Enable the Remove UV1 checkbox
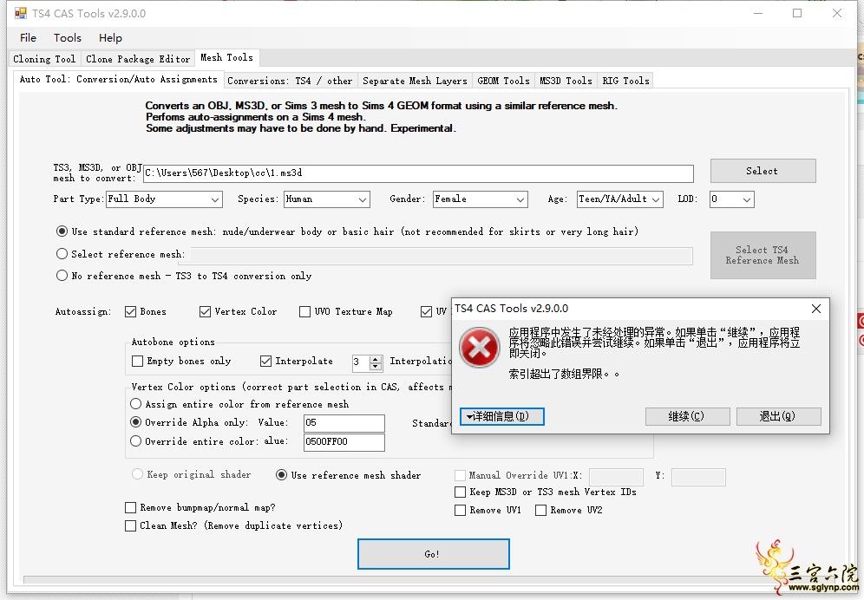 [x=460, y=510]
